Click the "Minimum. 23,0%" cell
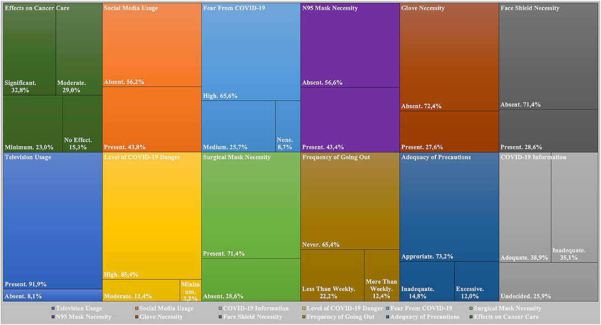 (x=33, y=123)
